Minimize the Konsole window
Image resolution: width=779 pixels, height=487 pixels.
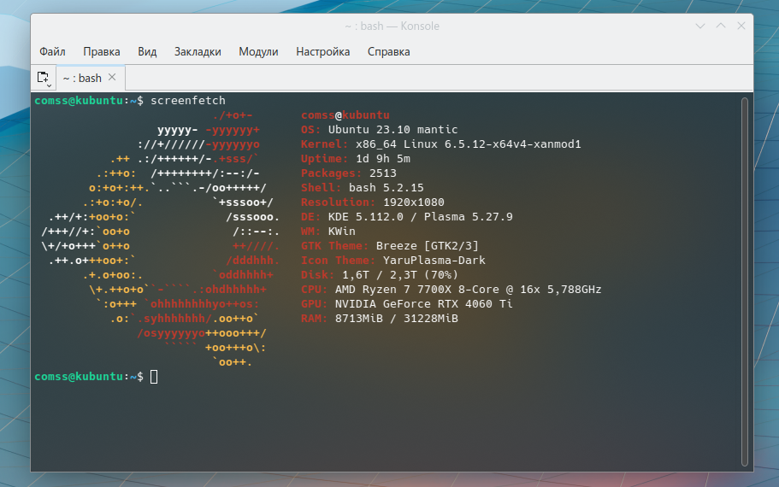click(x=700, y=26)
